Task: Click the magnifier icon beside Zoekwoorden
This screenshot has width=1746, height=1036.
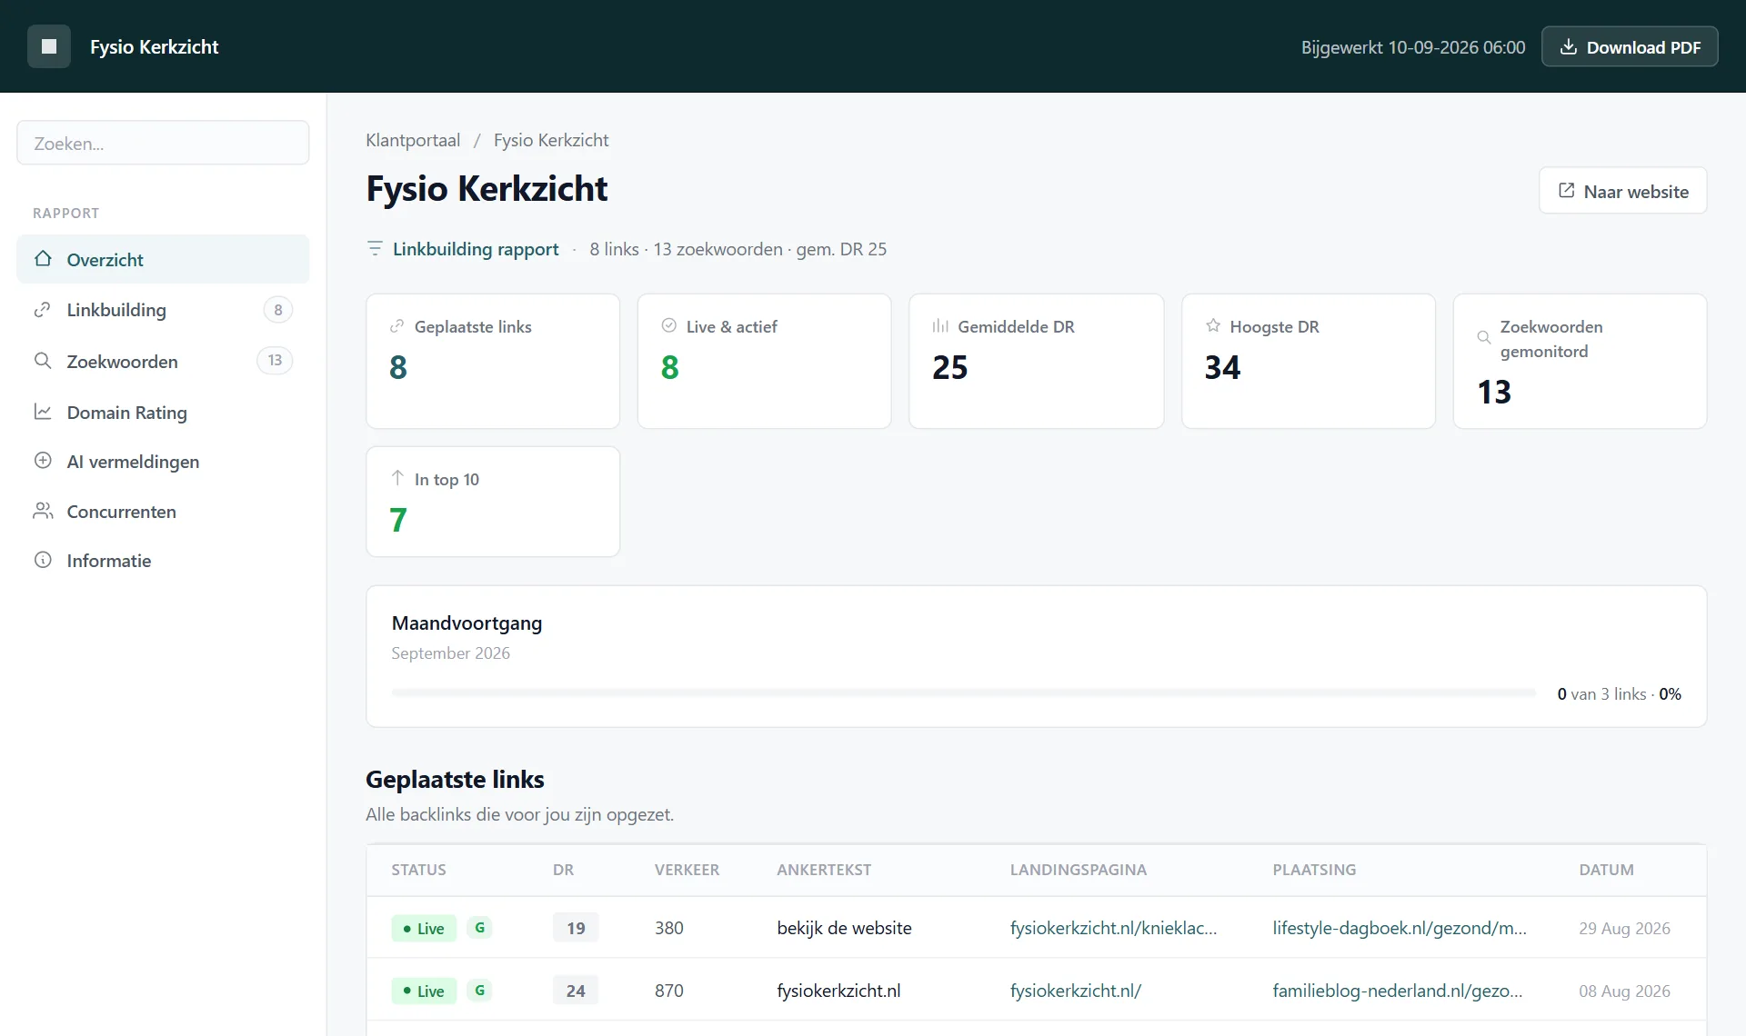Action: pos(43,361)
